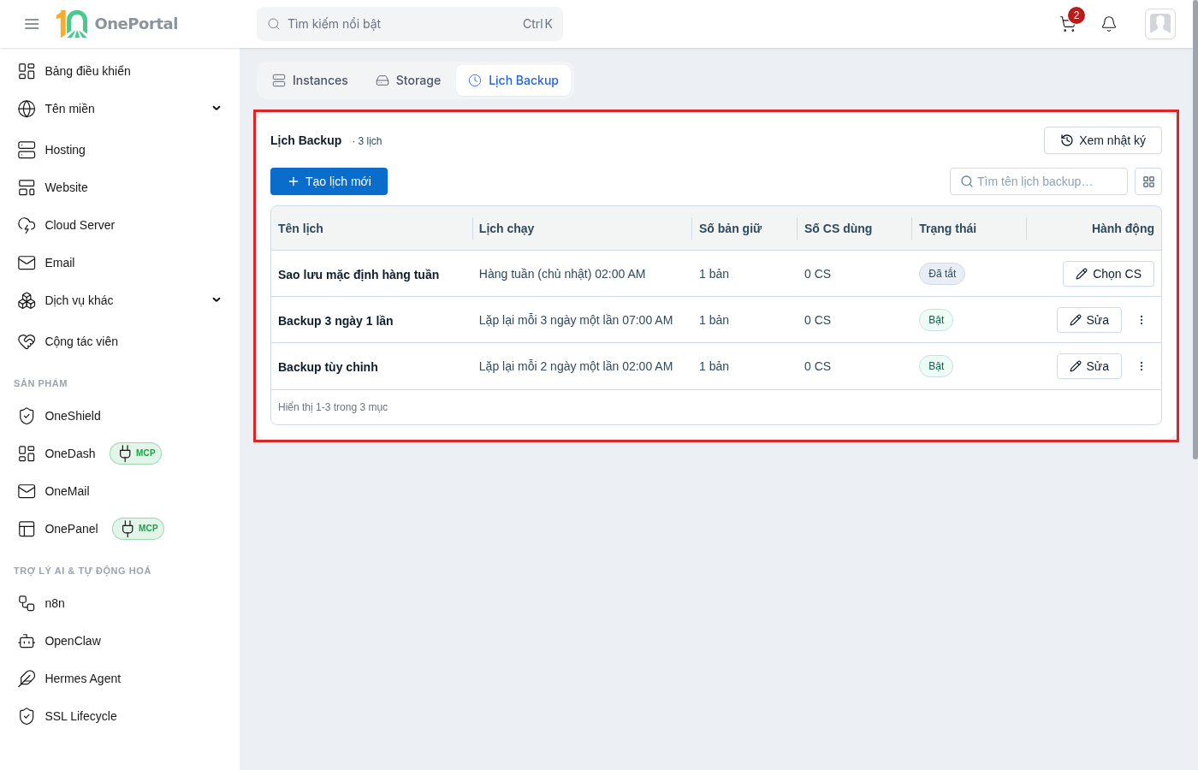
Task: Click Chọn CS for Sao lưu mặc định hàng tuần
Action: point(1108,274)
